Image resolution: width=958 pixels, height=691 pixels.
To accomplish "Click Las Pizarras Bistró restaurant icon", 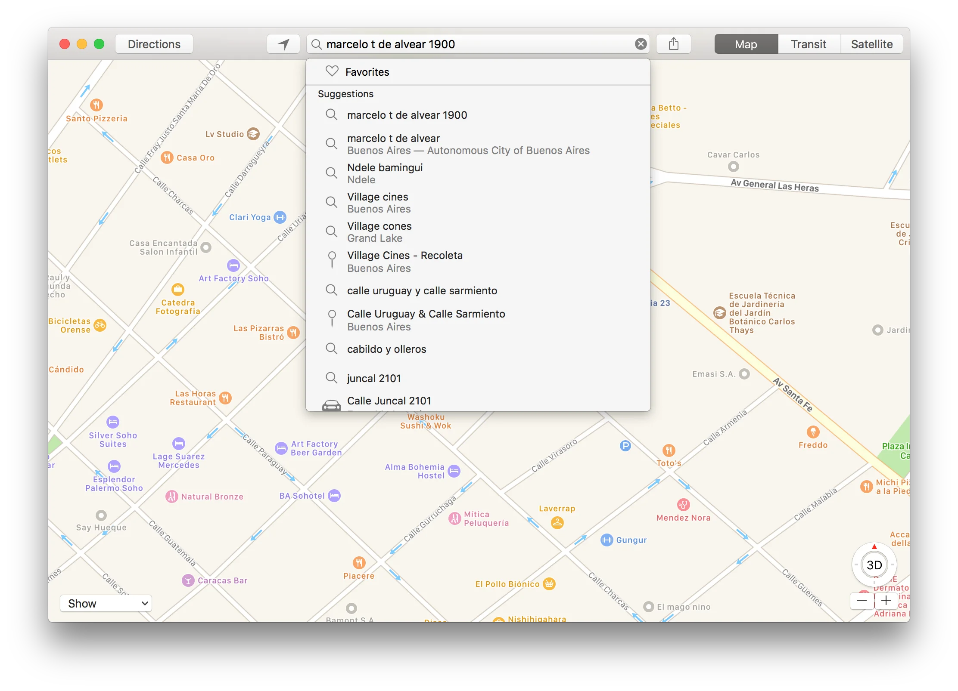I will 293,332.
